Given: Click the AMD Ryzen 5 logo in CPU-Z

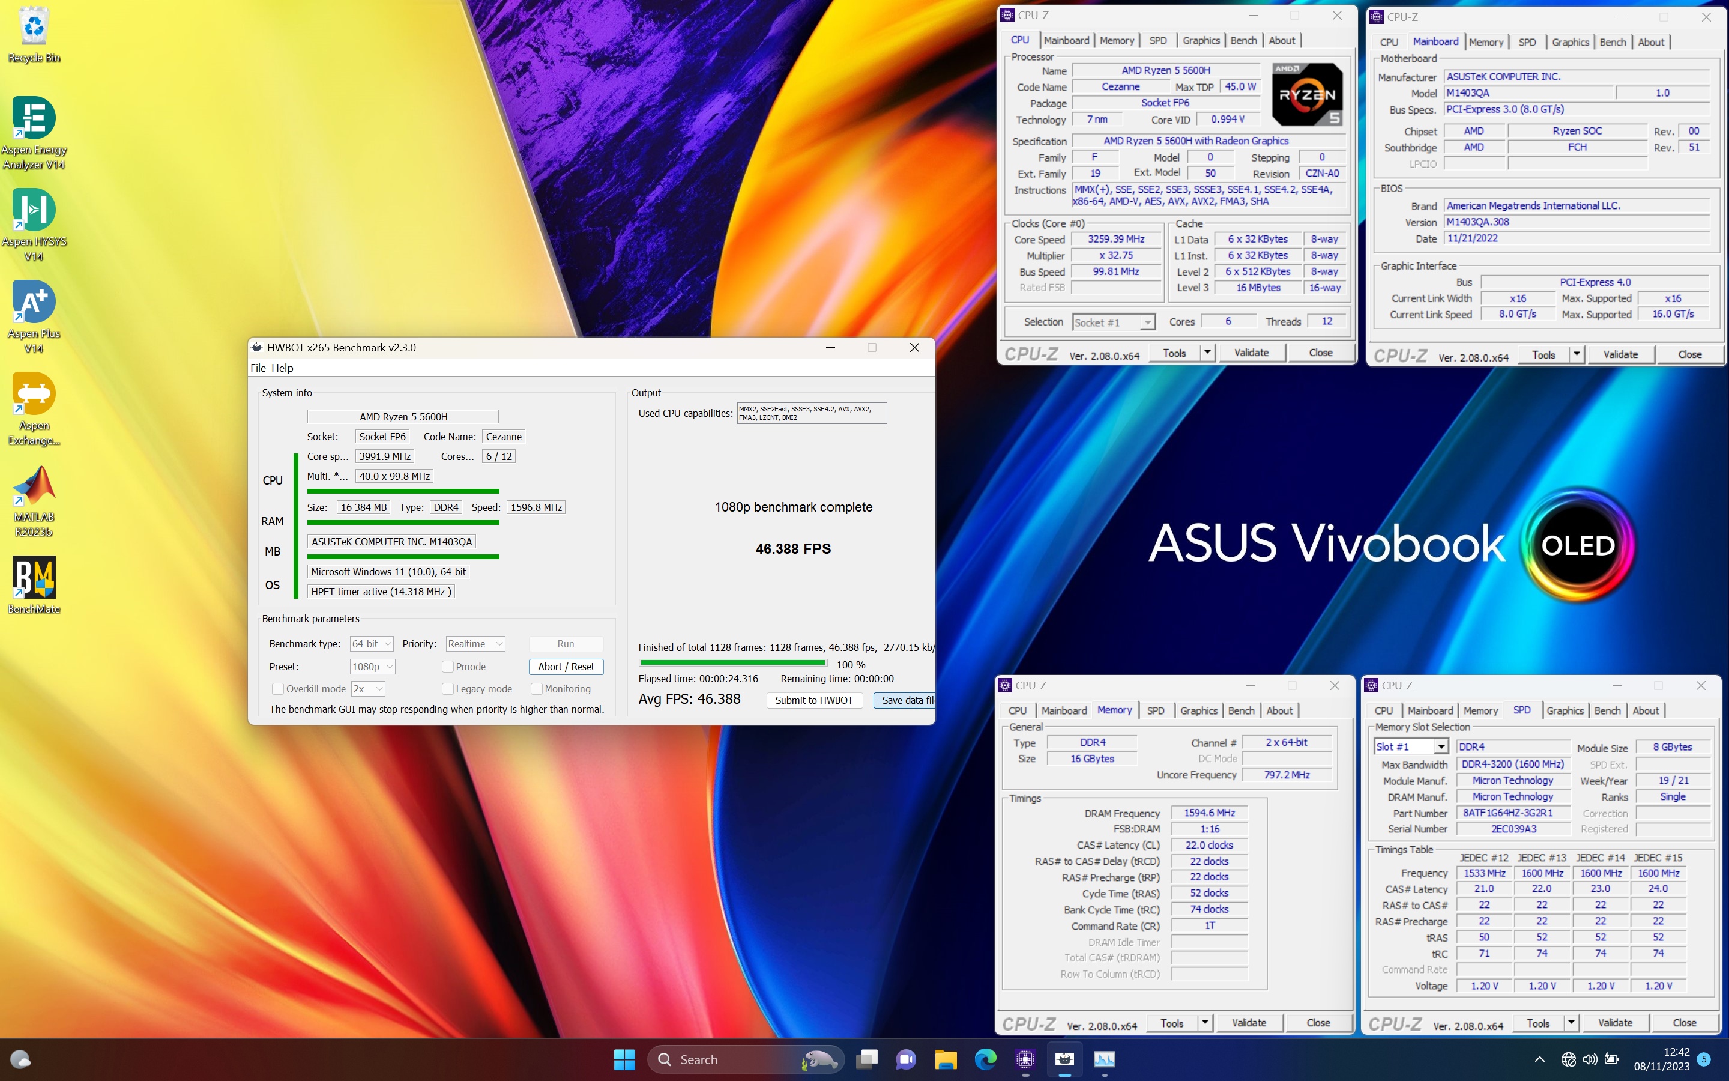Looking at the screenshot, I should point(1307,94).
